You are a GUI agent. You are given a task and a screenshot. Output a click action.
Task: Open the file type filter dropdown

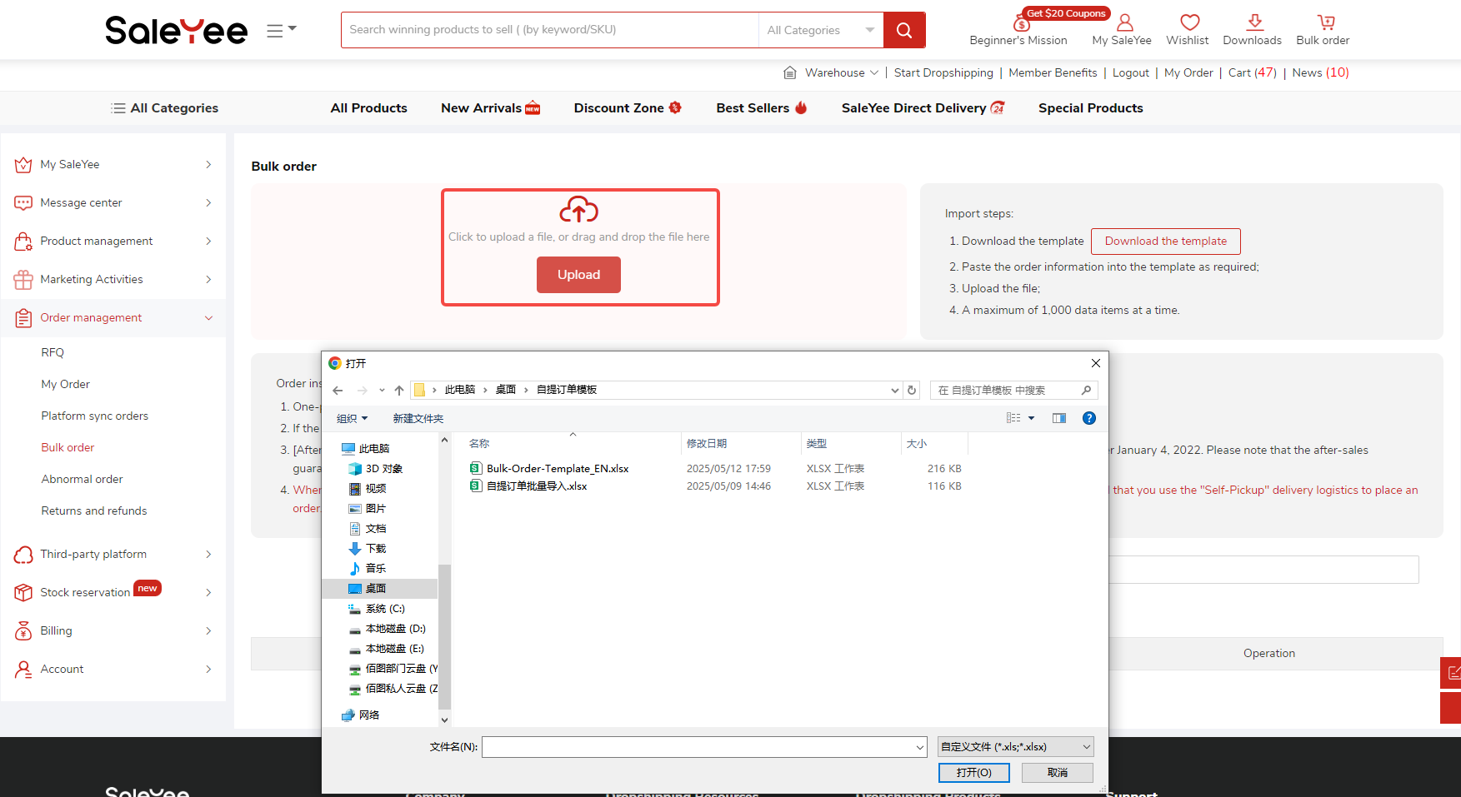pos(1016,746)
